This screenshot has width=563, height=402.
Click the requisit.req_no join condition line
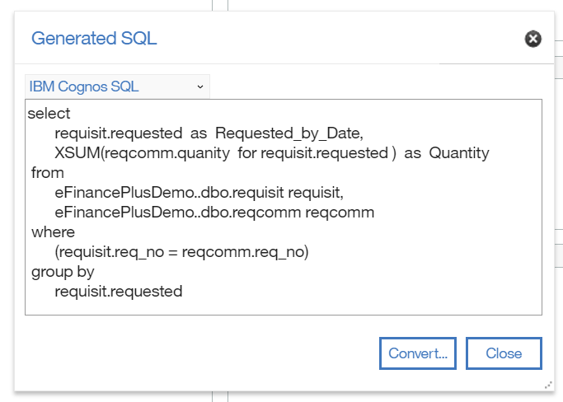coord(181,252)
